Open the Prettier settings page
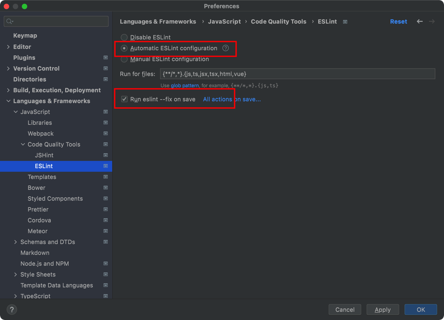This screenshot has width=444, height=320. pyautogui.click(x=38, y=210)
